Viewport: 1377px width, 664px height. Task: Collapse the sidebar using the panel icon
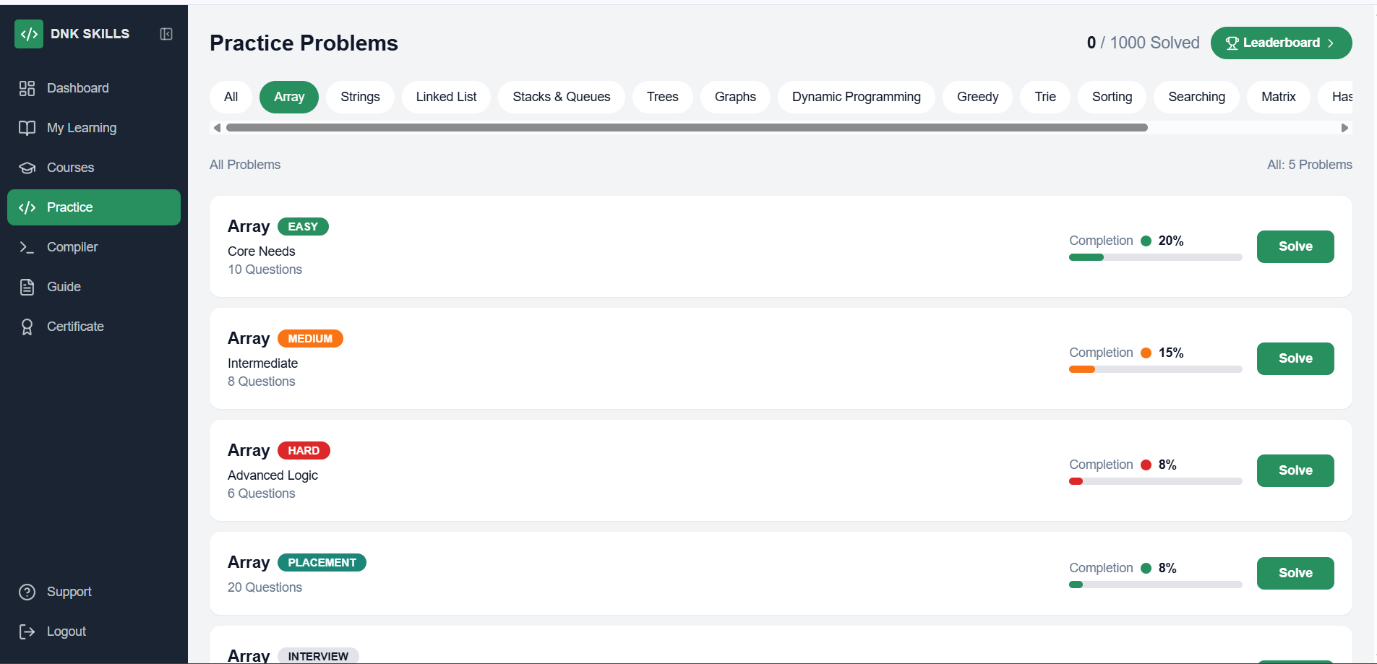166,34
